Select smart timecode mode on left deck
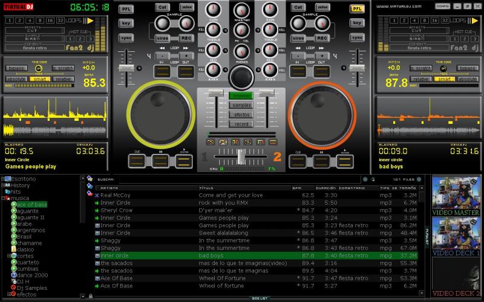The width and height of the screenshot is (484, 302). pos(39,79)
